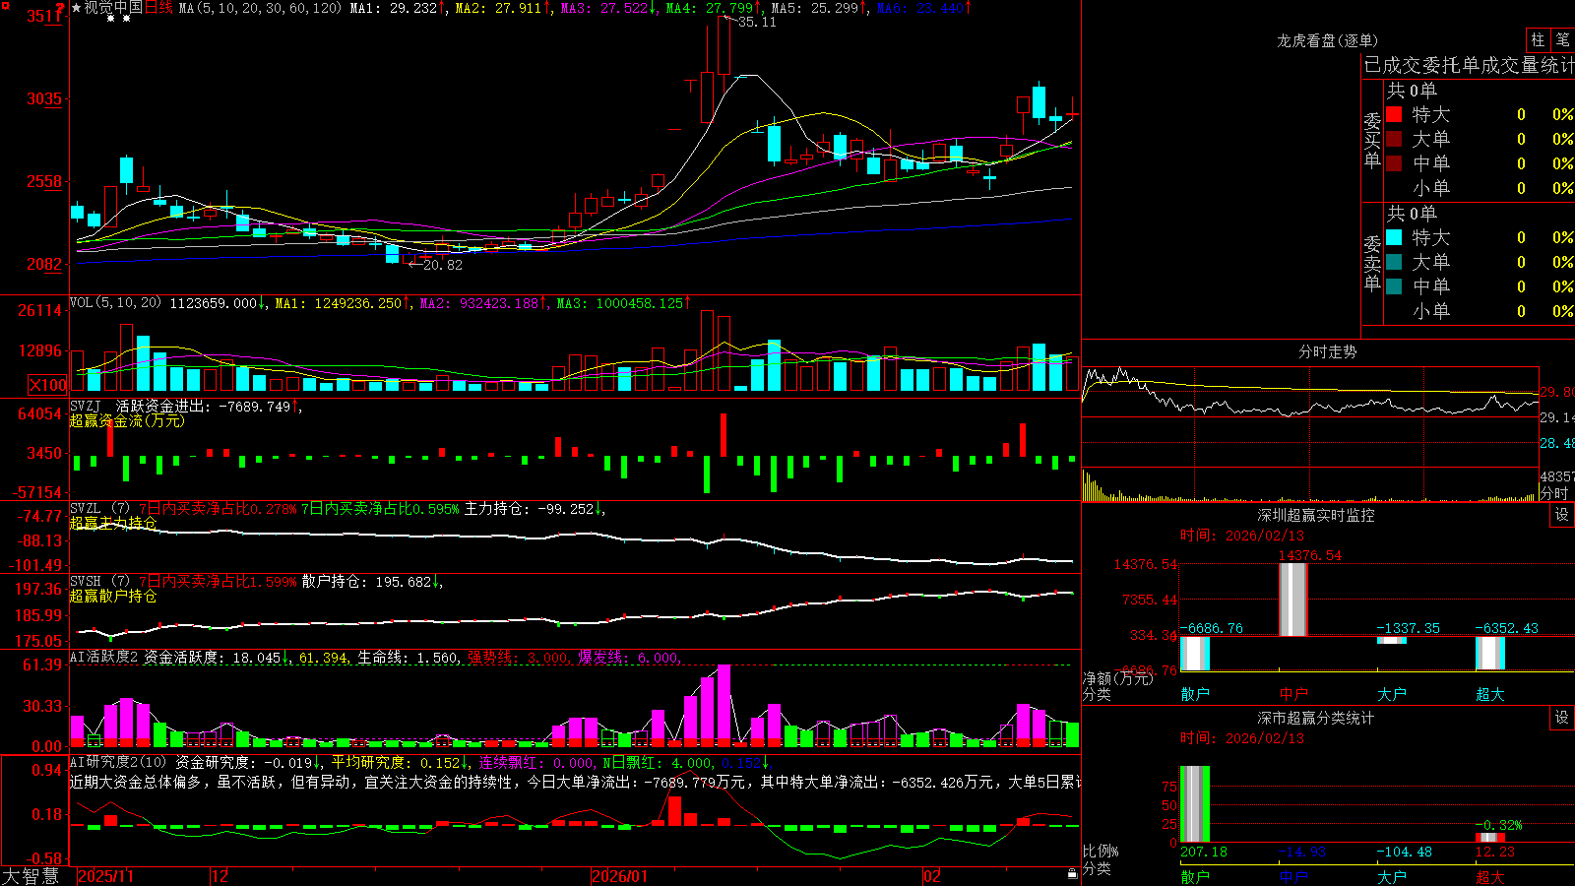Click the 大智慧 logo at bottom left
The width and height of the screenshot is (1575, 886).
(31, 876)
